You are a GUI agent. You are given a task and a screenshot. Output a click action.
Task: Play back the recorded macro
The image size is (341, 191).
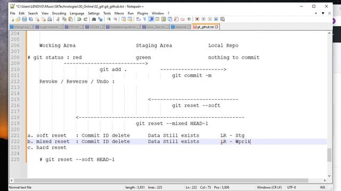pos(210,19)
